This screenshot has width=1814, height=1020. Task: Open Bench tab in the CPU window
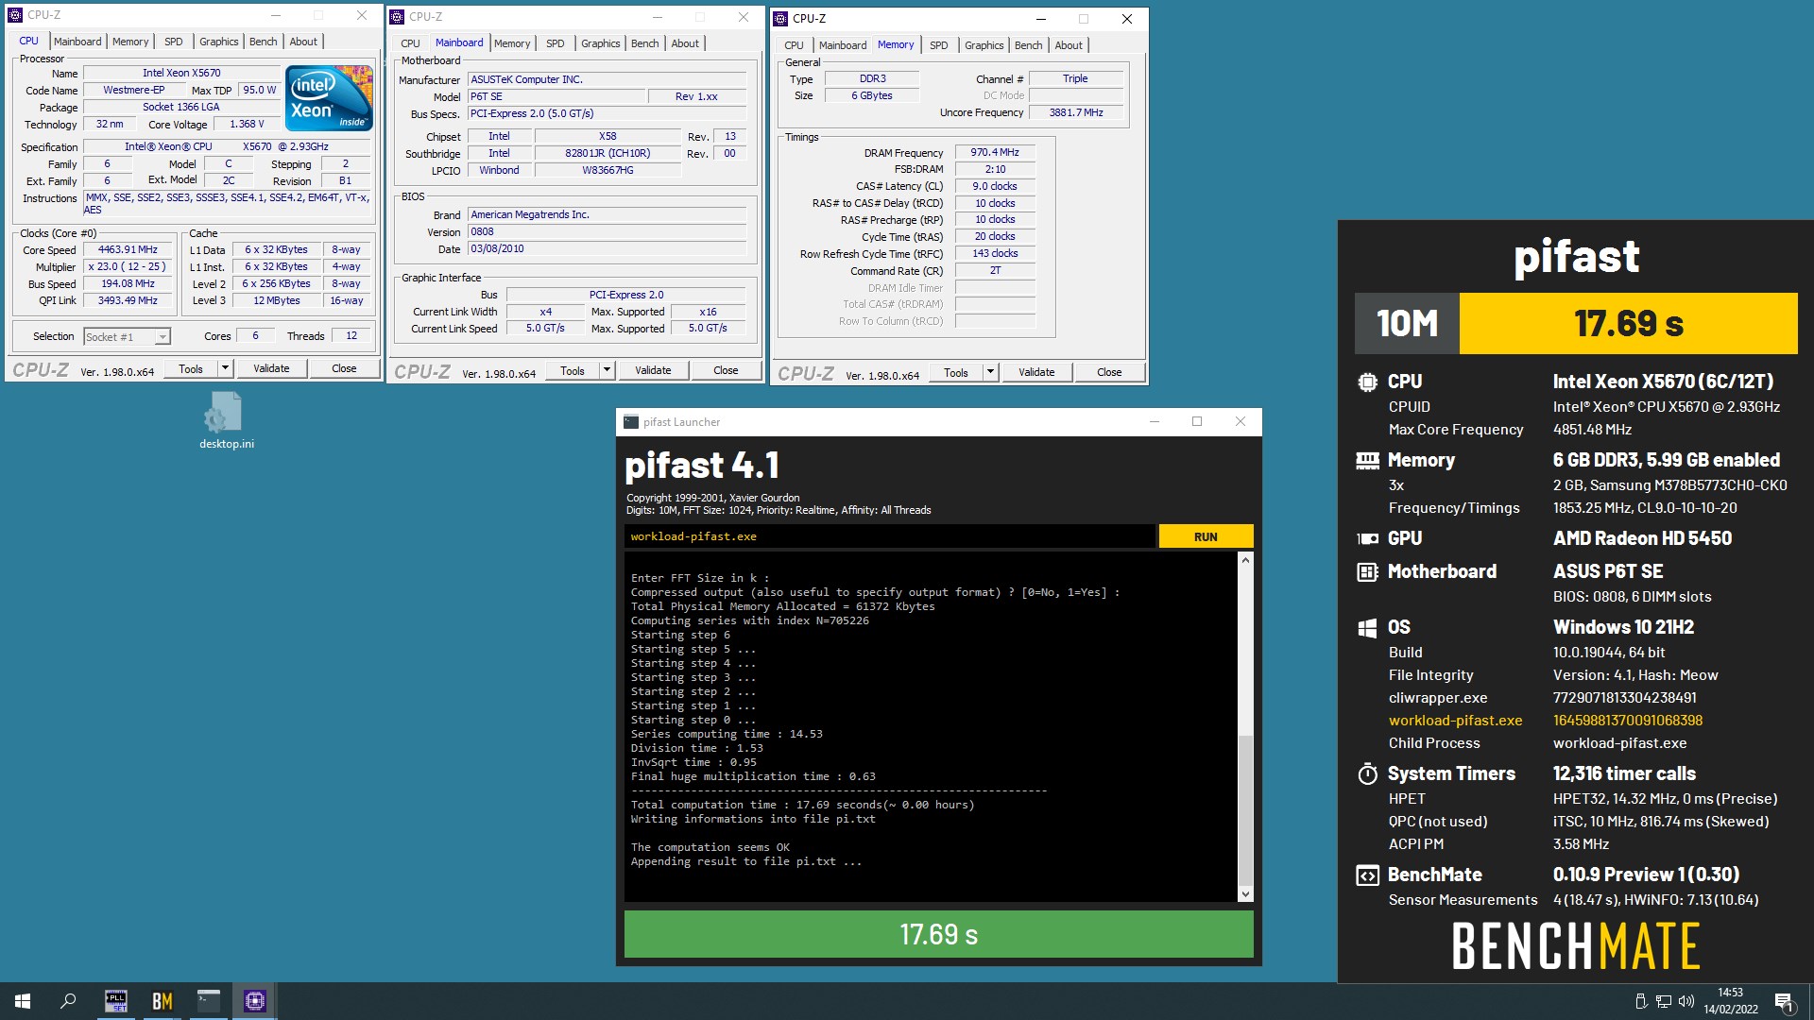(263, 42)
